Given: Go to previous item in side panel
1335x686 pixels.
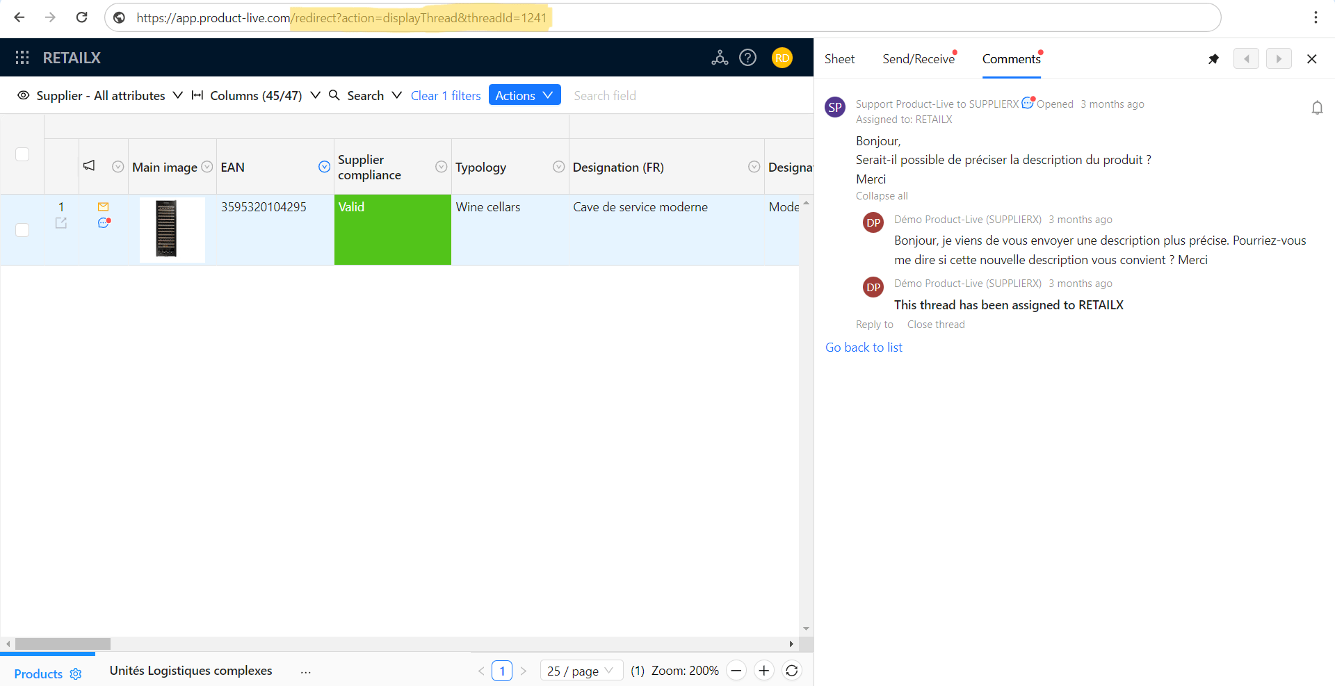Looking at the screenshot, I should click(1246, 58).
